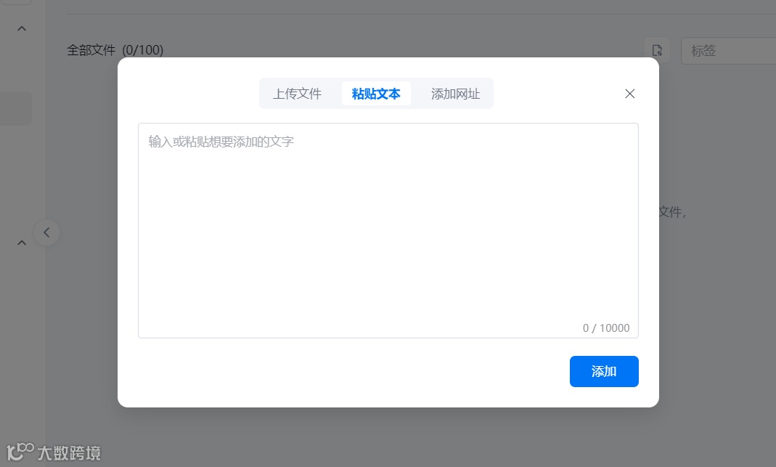Viewport: 776px width, 467px height.
Task: Collapse the upper sidebar section chevron
Action: [21, 28]
